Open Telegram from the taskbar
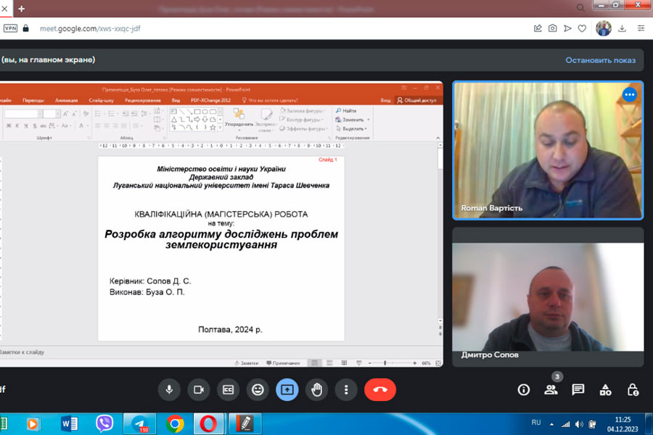653x435 pixels. [140, 423]
